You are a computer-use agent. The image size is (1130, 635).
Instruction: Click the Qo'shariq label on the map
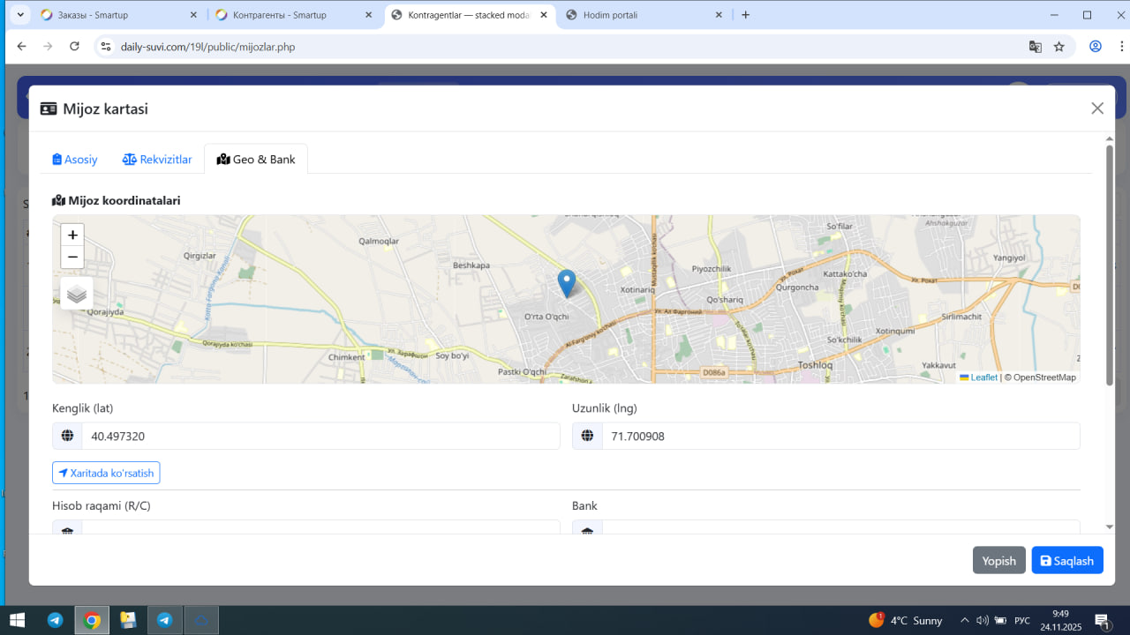pyautogui.click(x=726, y=300)
